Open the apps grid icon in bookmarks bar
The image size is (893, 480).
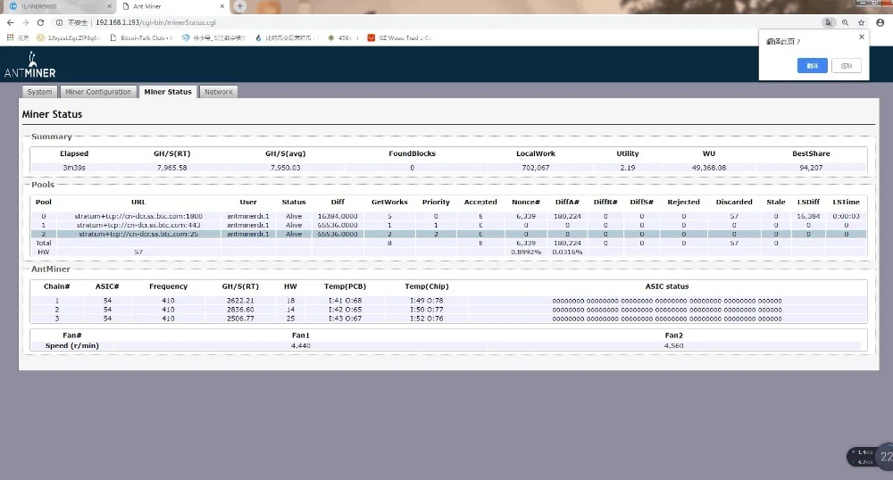(x=11, y=37)
